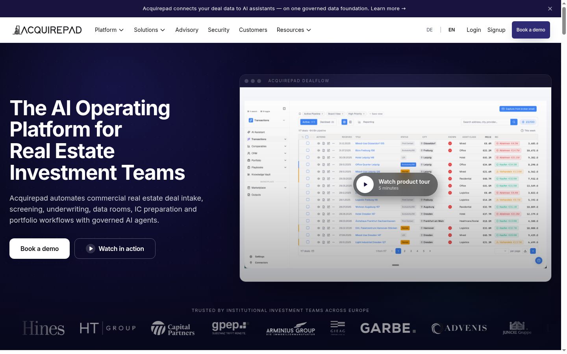This screenshot has height=354, width=567.
Task: Click the Advenis logo
Action: (459, 328)
